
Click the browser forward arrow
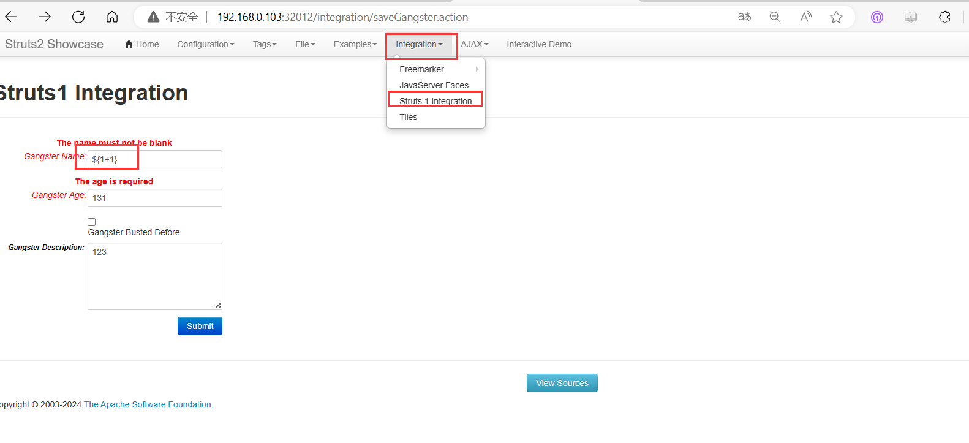[45, 17]
